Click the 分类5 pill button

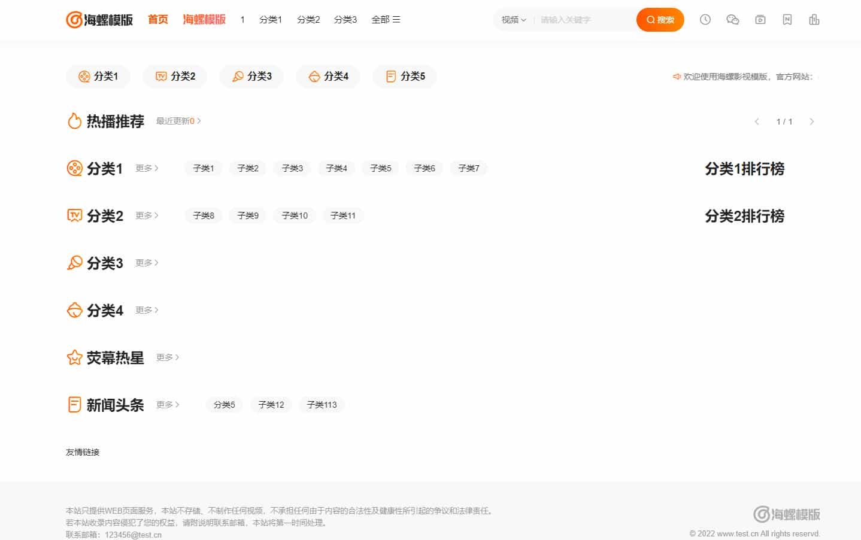pos(405,77)
